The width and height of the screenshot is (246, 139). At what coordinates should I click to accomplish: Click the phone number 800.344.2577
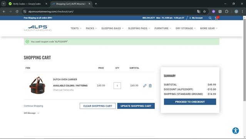tap(149, 18)
